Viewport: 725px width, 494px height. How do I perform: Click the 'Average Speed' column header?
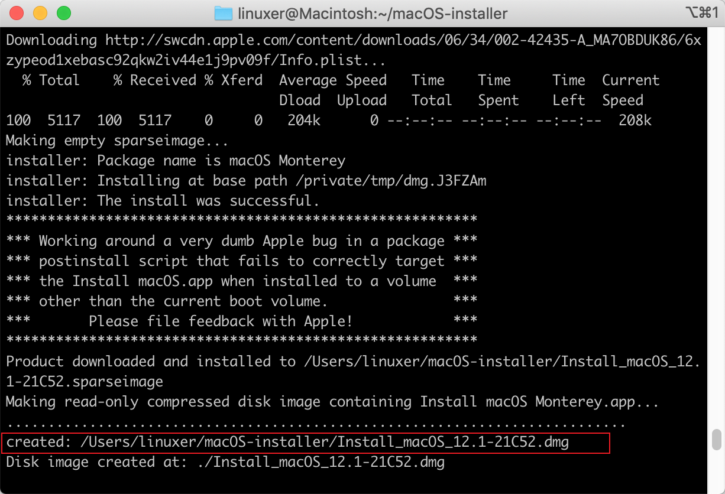(x=332, y=80)
